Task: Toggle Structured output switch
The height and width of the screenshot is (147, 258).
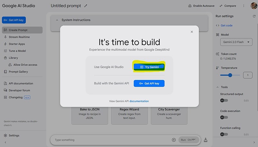Action: (x=224, y=100)
